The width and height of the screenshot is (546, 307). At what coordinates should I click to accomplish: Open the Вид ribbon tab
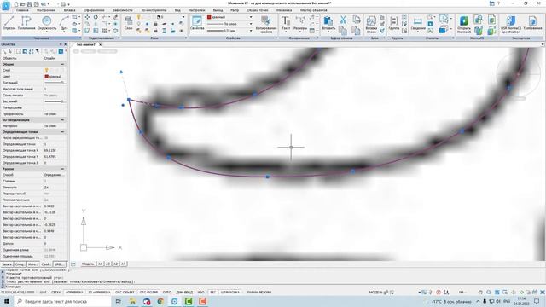177,10
